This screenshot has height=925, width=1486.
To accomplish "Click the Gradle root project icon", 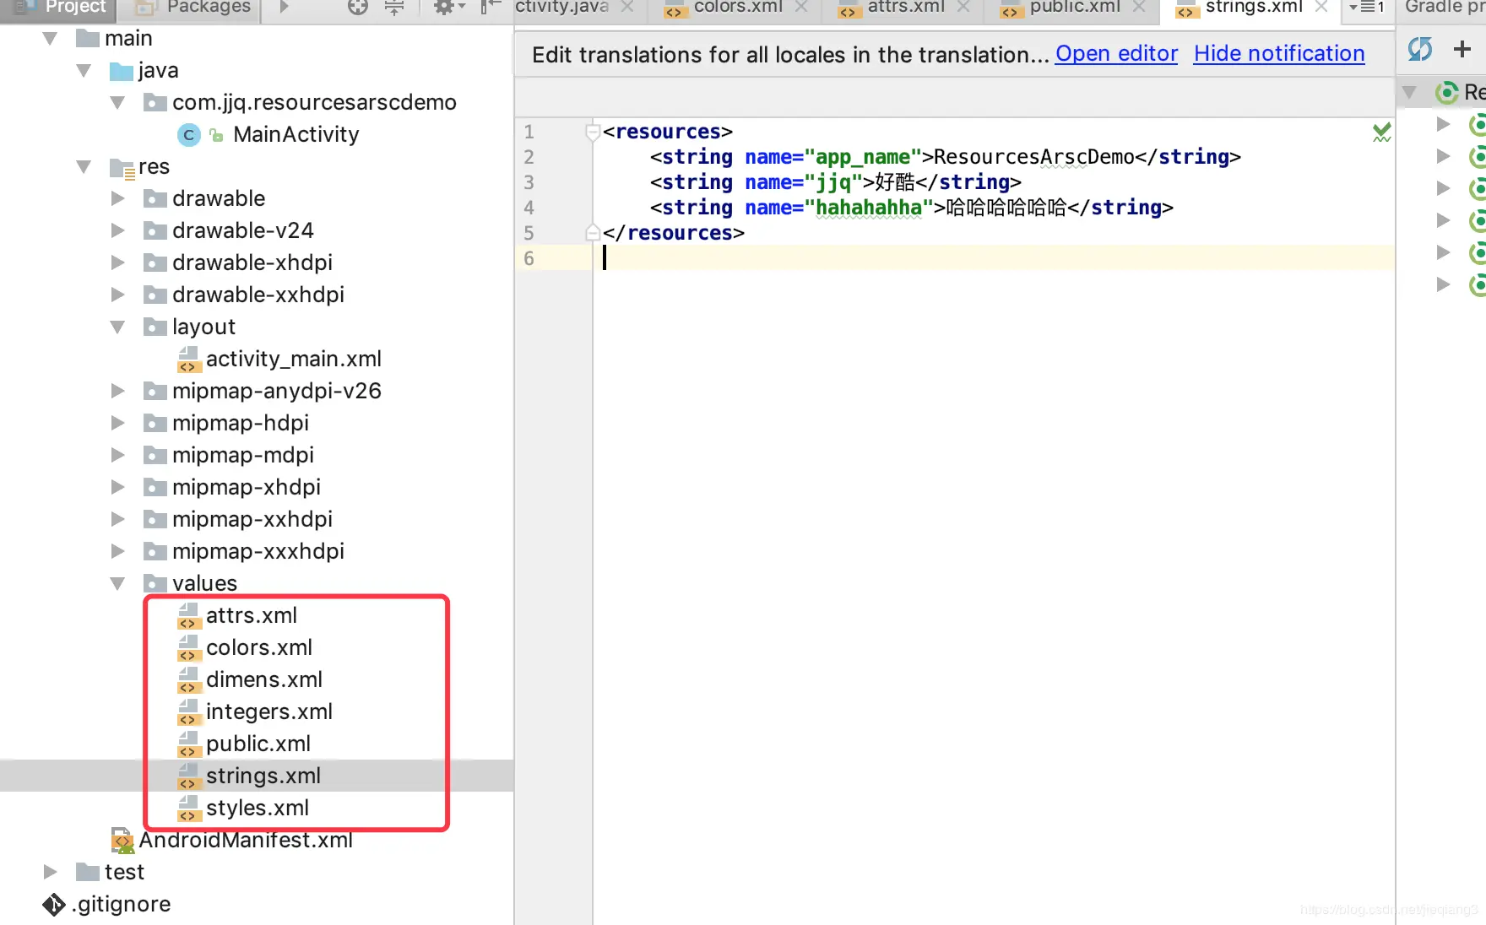I will tap(1448, 92).
